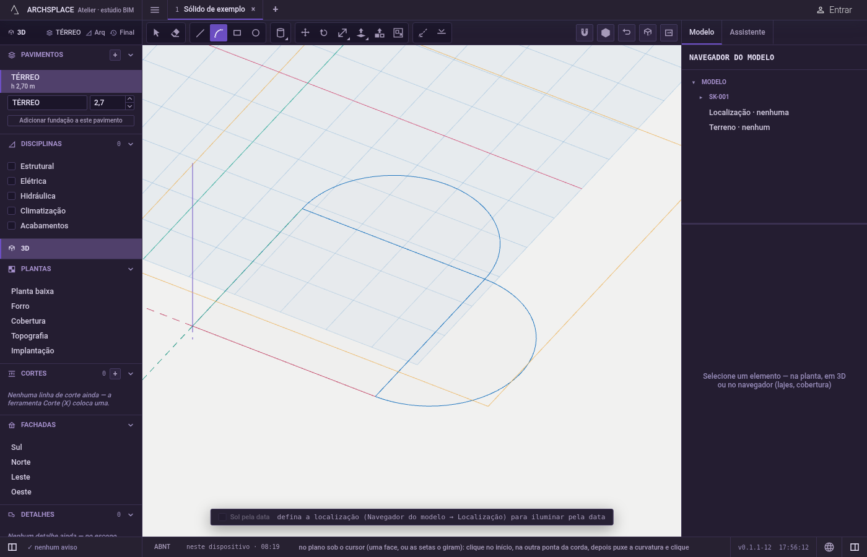Screen dimensions: 867x557
Task: Click the pavimento height stepper up arrow
Action: click(129, 99)
